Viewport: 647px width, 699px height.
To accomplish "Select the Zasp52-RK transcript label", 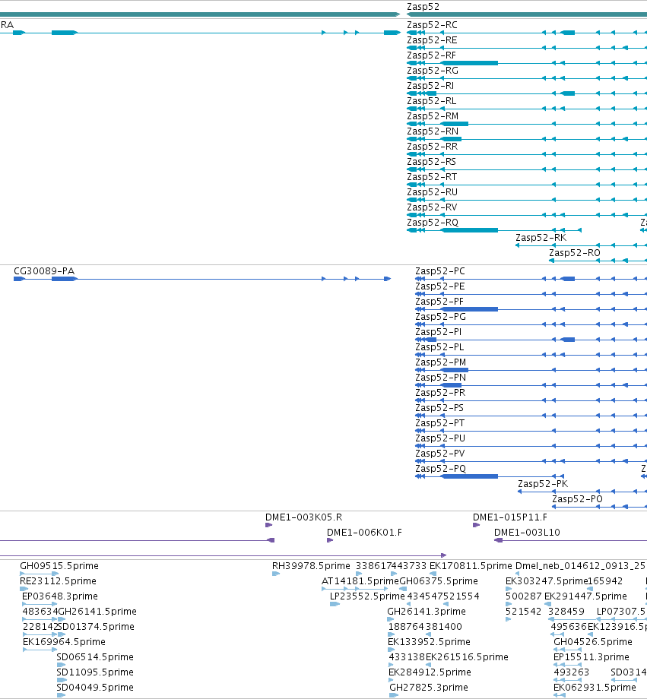I will (541, 237).
